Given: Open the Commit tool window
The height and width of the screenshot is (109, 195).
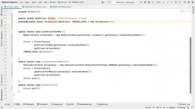Looking at the screenshot, I should 2,23.
